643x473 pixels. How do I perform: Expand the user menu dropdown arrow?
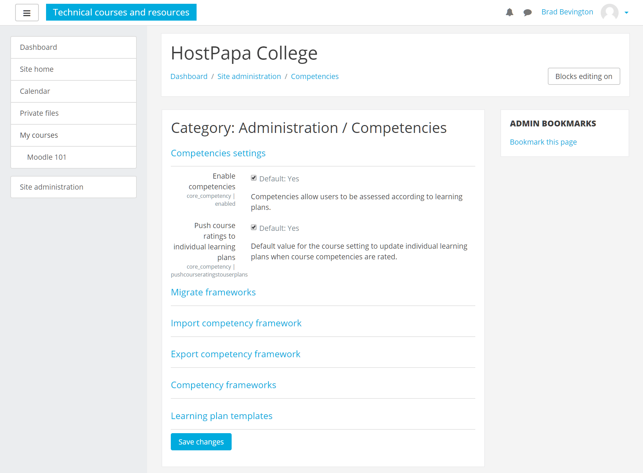click(627, 13)
